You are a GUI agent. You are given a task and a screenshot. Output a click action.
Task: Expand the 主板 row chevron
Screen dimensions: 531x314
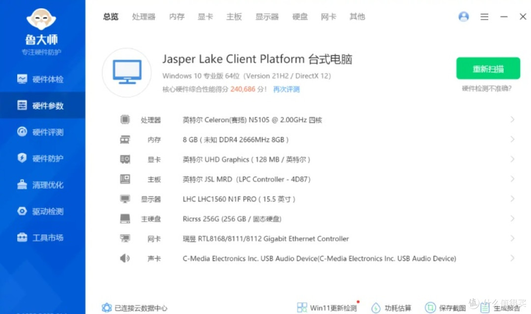512,179
